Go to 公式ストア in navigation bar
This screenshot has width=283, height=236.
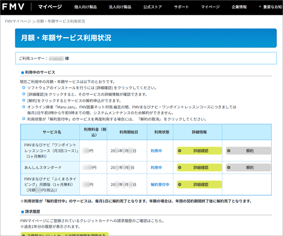152,7
